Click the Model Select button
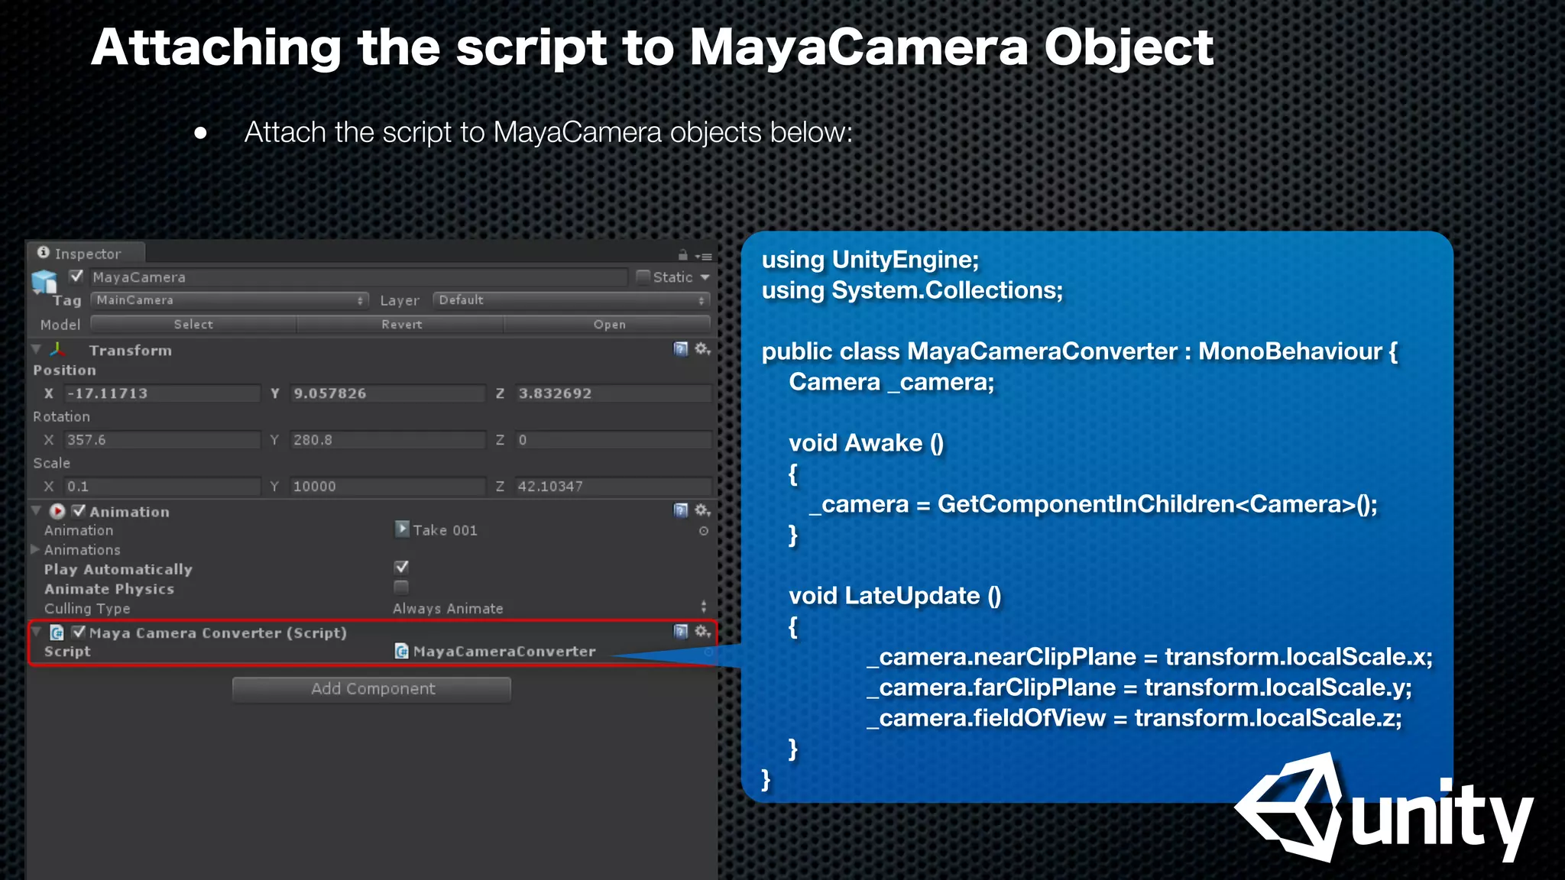The width and height of the screenshot is (1565, 880). pos(193,324)
